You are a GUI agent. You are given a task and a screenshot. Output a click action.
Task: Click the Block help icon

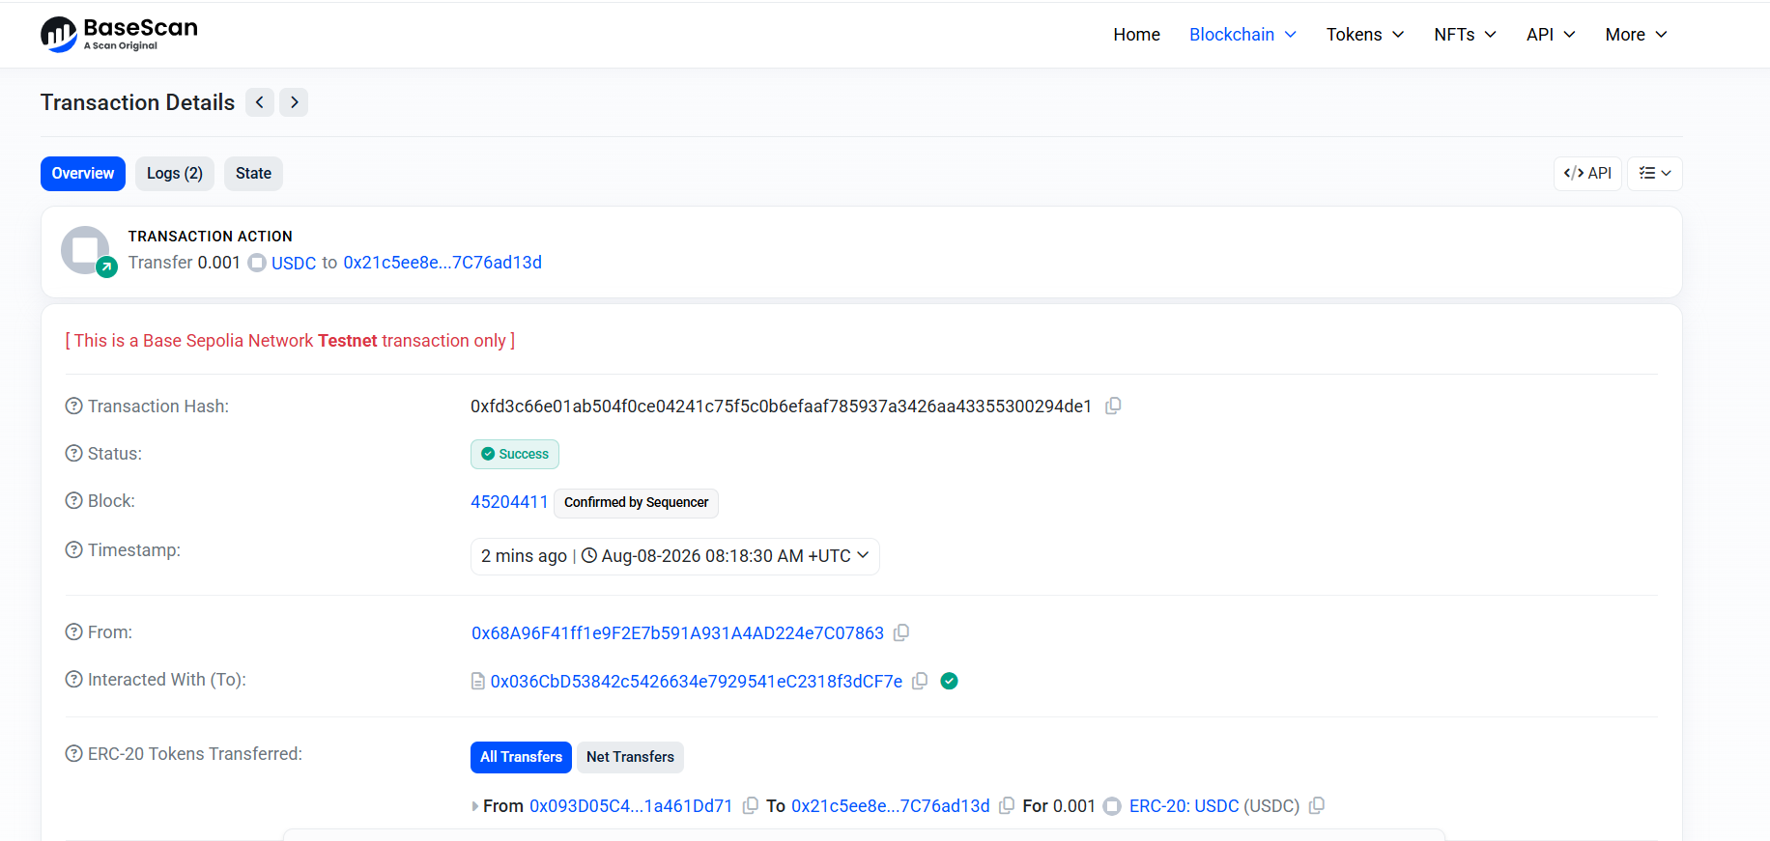[73, 500]
